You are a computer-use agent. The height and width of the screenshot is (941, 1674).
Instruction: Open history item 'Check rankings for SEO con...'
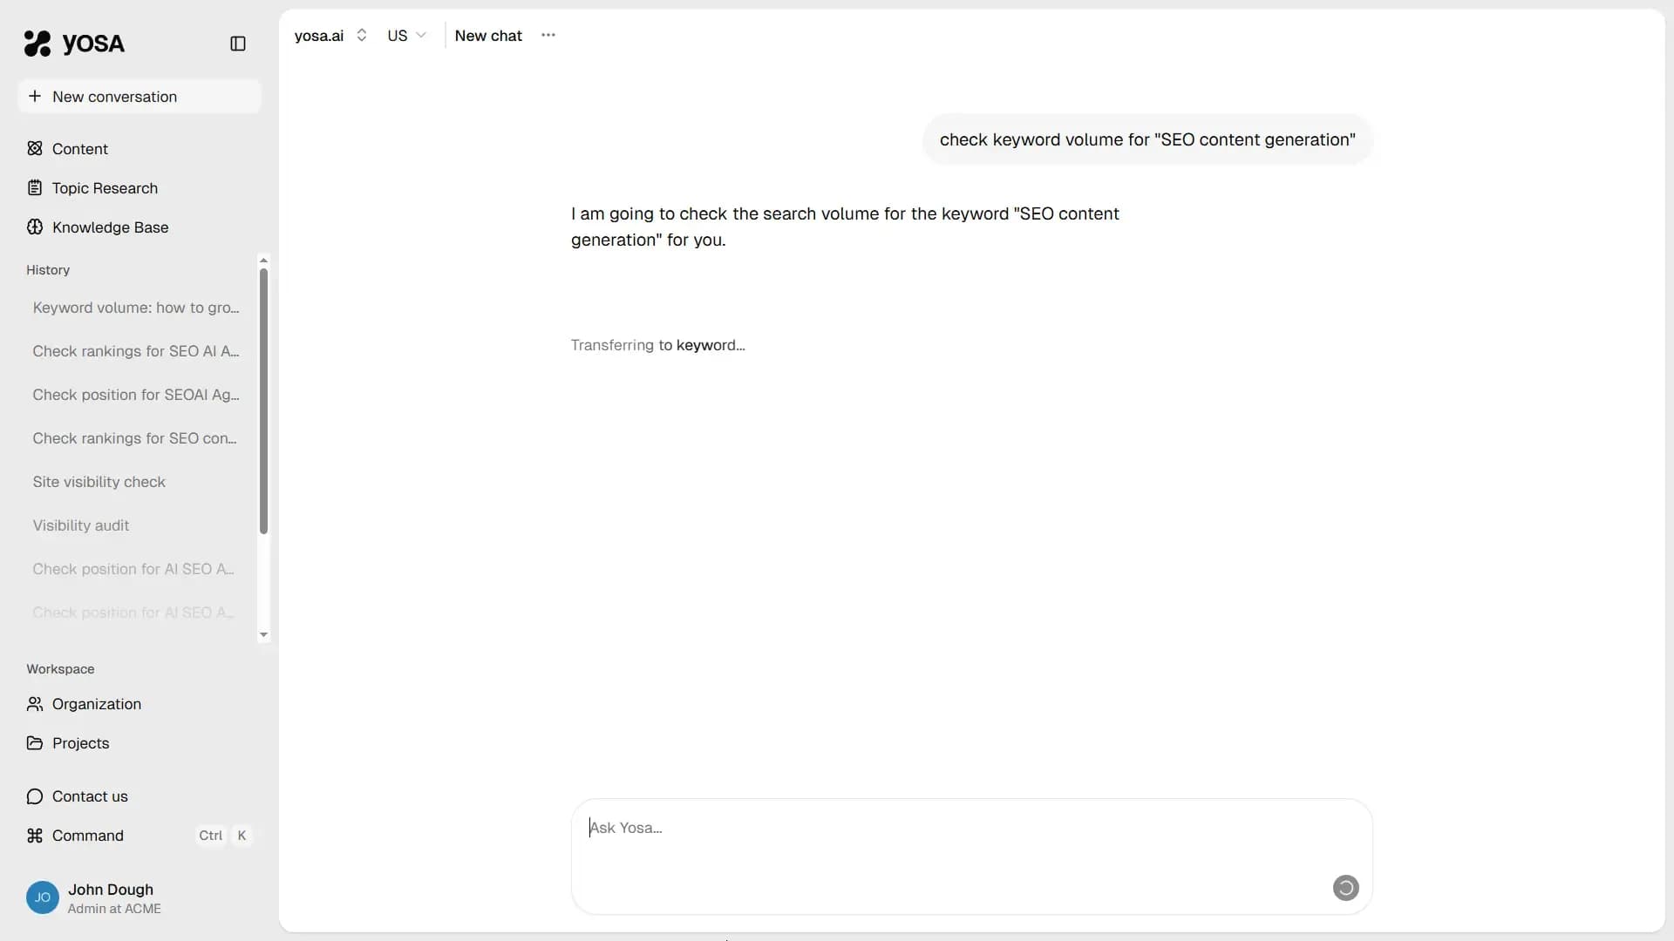coord(136,438)
